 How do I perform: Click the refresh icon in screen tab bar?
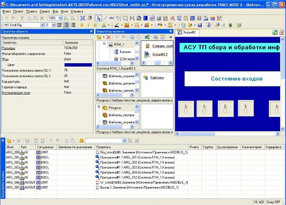click(x=275, y=32)
